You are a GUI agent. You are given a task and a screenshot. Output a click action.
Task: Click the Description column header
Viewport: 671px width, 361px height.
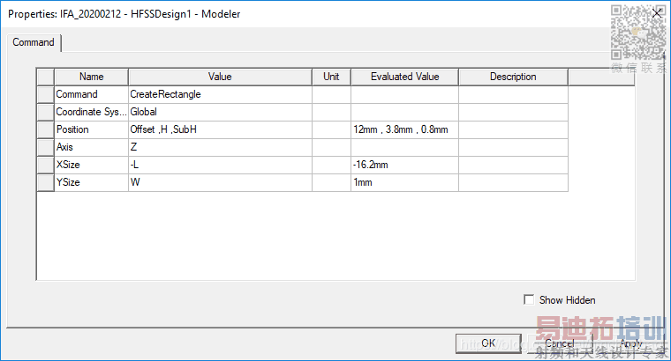(x=513, y=77)
